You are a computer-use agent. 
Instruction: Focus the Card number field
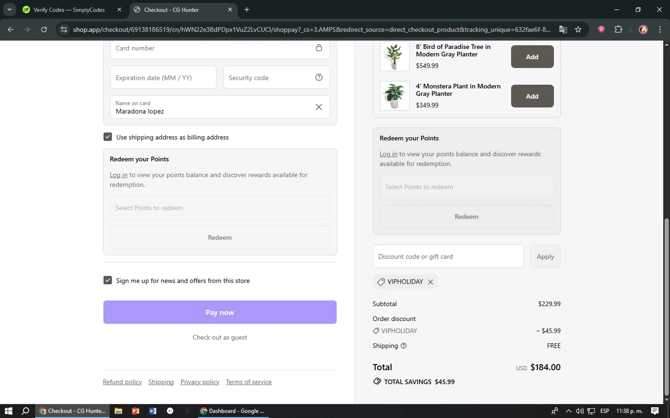click(220, 48)
